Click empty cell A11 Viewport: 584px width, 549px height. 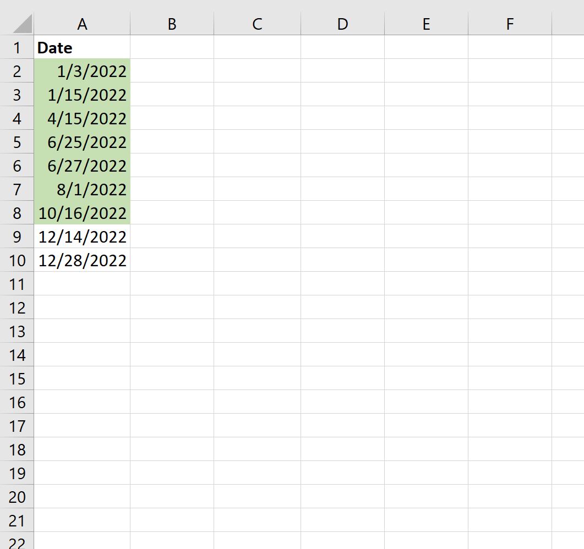(x=82, y=284)
